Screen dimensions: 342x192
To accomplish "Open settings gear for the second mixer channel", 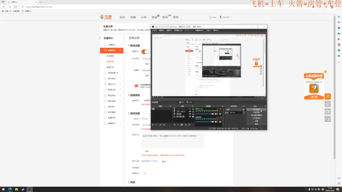I will point(220,122).
